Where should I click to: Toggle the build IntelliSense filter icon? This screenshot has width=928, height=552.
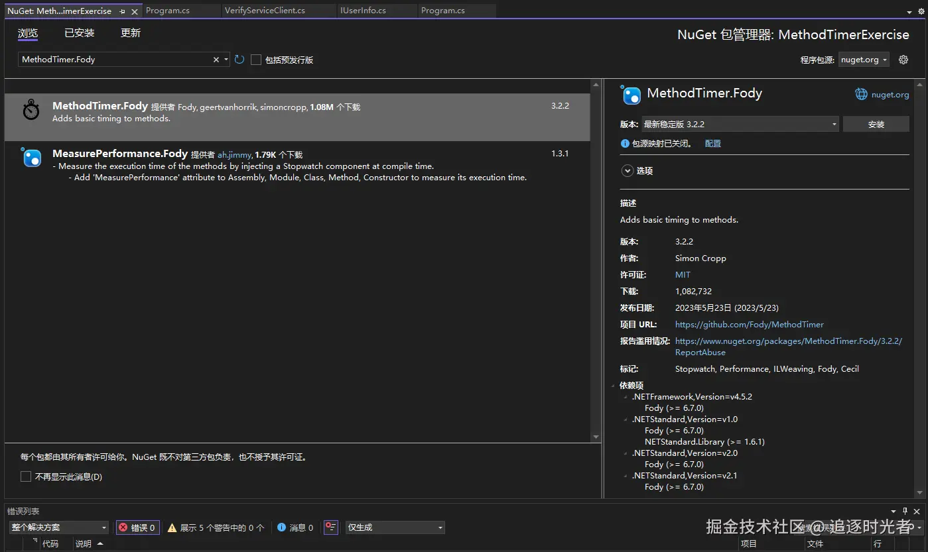click(x=331, y=527)
